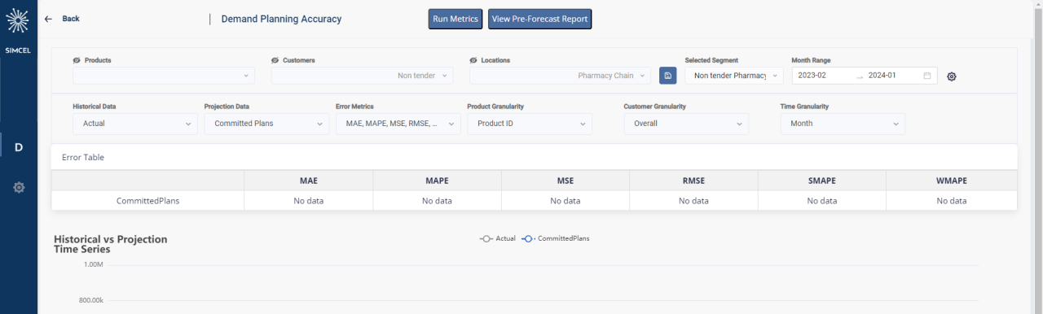
Task: Click the SMAPE column header
Action: (x=822, y=180)
